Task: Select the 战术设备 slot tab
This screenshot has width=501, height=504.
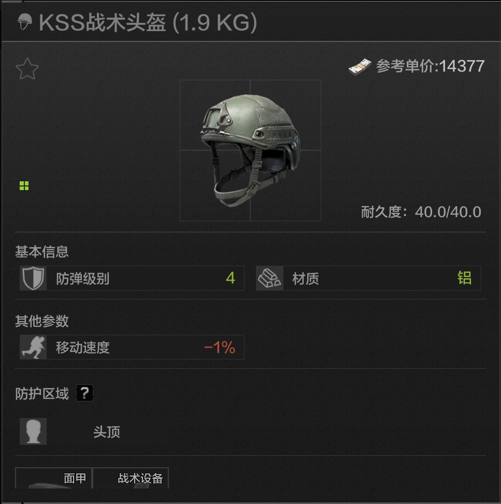Action: click(131, 478)
